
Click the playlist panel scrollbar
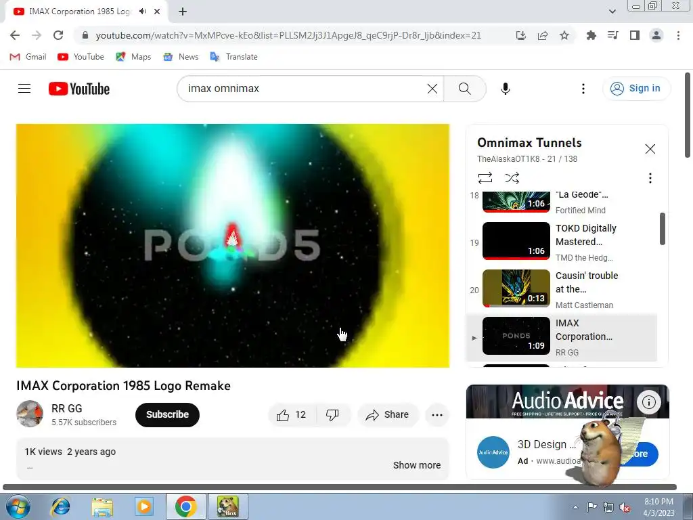[x=662, y=229]
